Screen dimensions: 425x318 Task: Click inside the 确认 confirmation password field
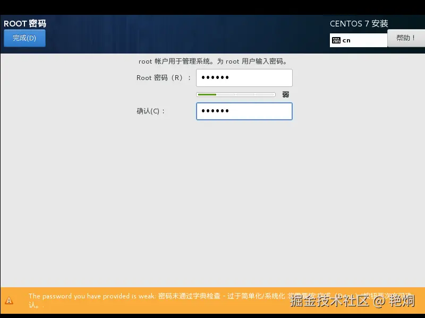click(x=244, y=111)
